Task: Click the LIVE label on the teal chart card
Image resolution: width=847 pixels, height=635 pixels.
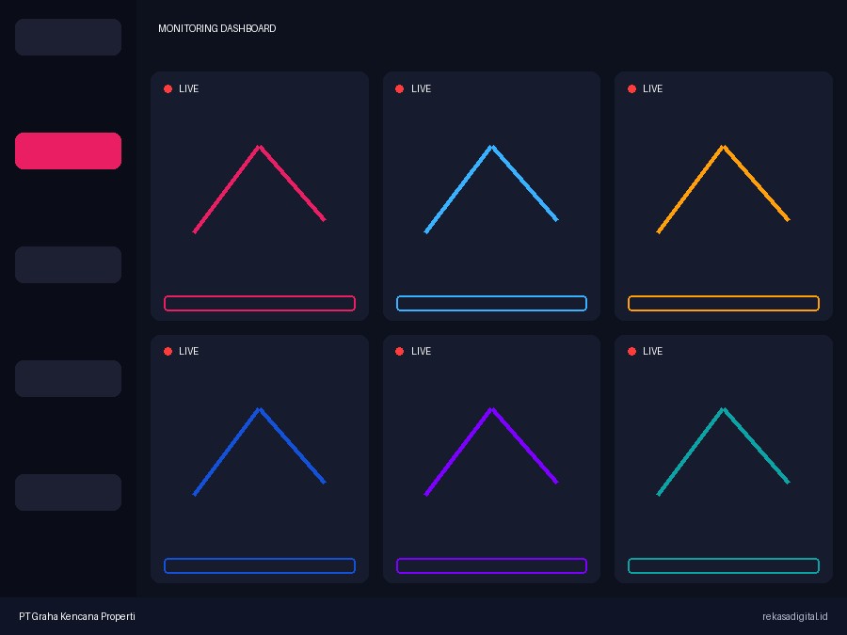Action: 652,352
